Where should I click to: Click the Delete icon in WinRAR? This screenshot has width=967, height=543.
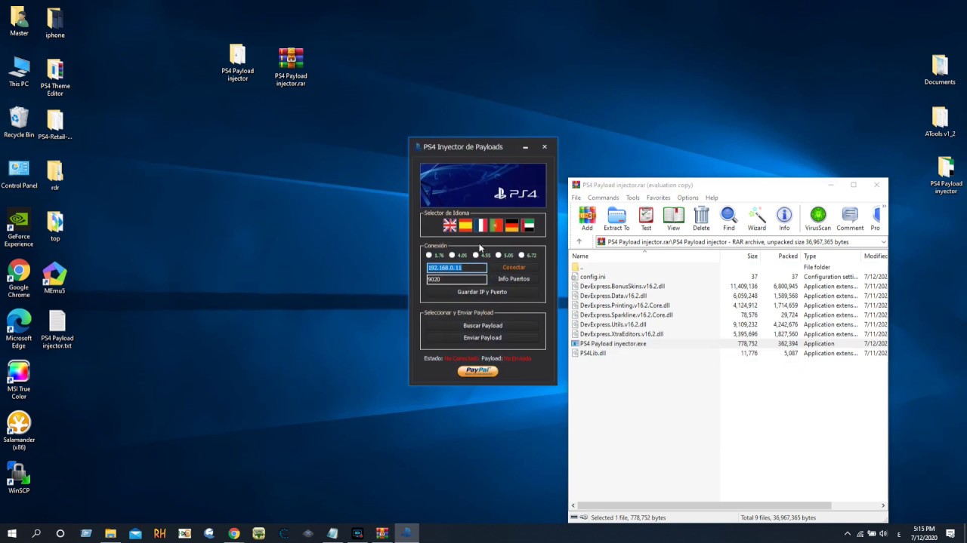click(701, 219)
